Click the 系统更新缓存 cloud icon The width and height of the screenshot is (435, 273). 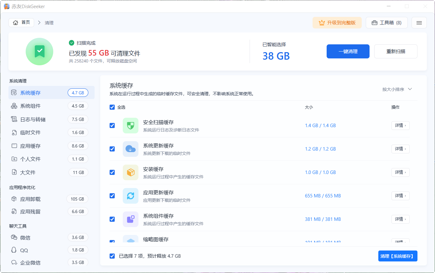point(131,149)
